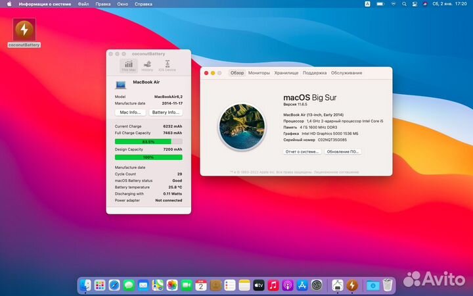Open Spotlight search in the menu bar
This screenshot has height=296, width=473.
point(404,4)
